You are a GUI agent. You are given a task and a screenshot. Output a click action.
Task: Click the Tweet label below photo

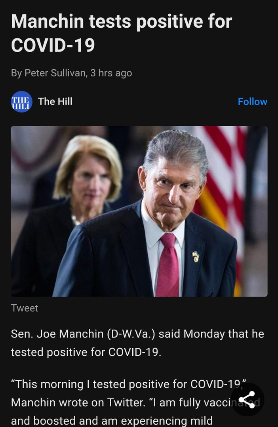[25, 308]
